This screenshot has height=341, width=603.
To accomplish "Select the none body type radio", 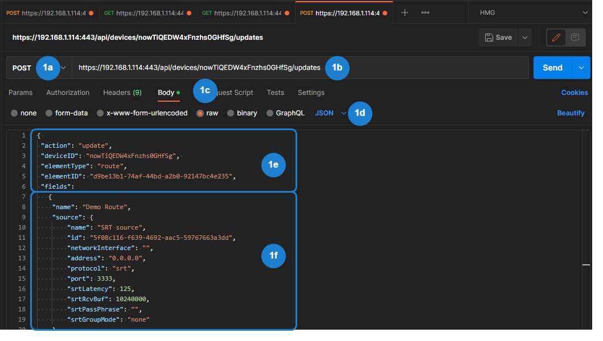I will click(x=14, y=113).
